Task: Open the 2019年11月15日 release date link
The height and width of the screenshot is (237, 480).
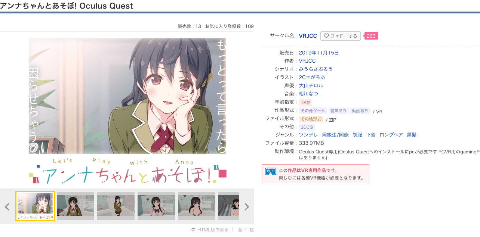Action: (x=319, y=53)
